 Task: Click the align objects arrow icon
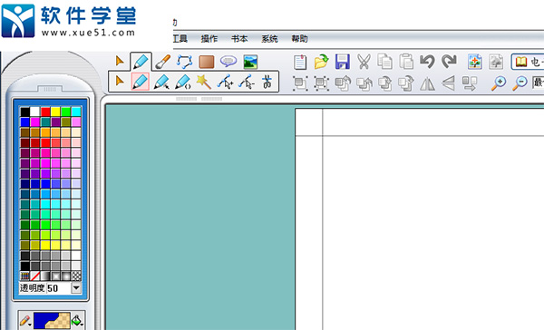(470, 83)
